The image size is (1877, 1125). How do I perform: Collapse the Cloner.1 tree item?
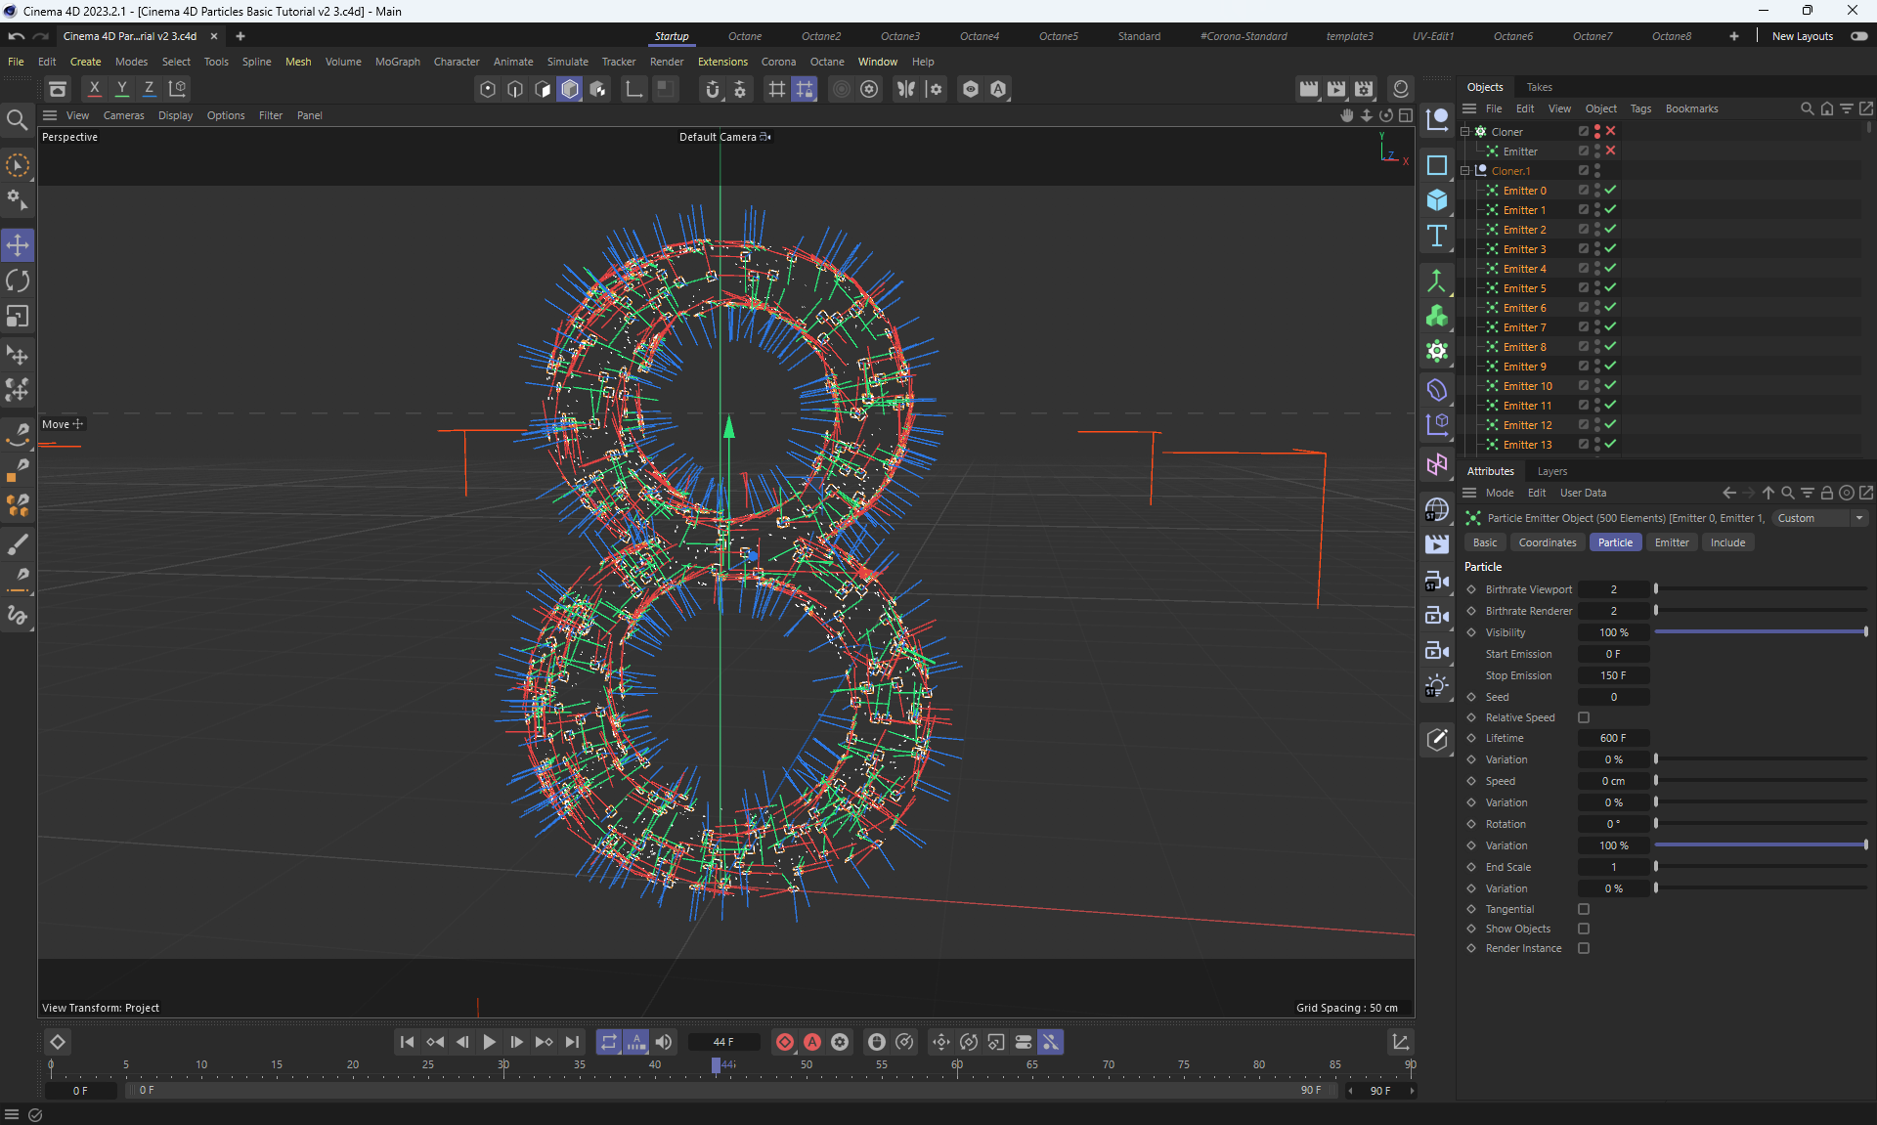tap(1465, 171)
